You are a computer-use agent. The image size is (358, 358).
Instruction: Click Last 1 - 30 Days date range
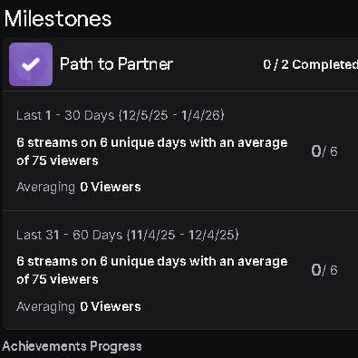tap(121, 115)
